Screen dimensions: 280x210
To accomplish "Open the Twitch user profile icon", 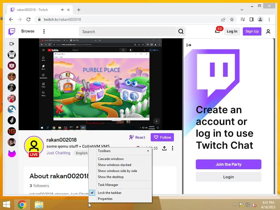I will [268, 32].
